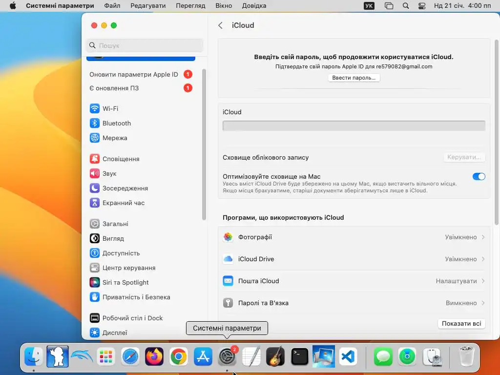
Task: Expand iCloud Drive row chevron
Action: click(483, 259)
